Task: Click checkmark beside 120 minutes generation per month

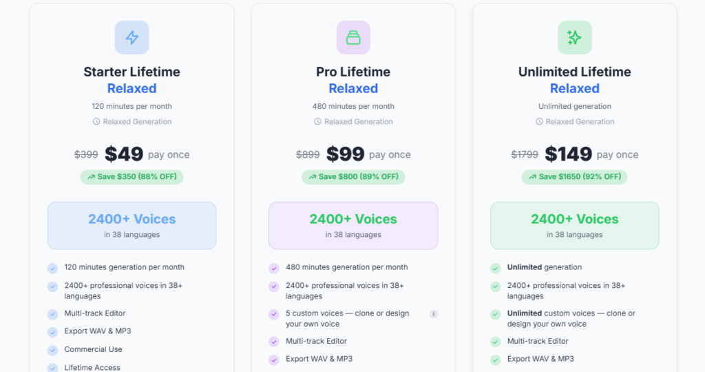Action: pyautogui.click(x=53, y=268)
